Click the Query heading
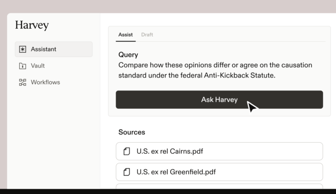This screenshot has width=336, height=194. 128,55
